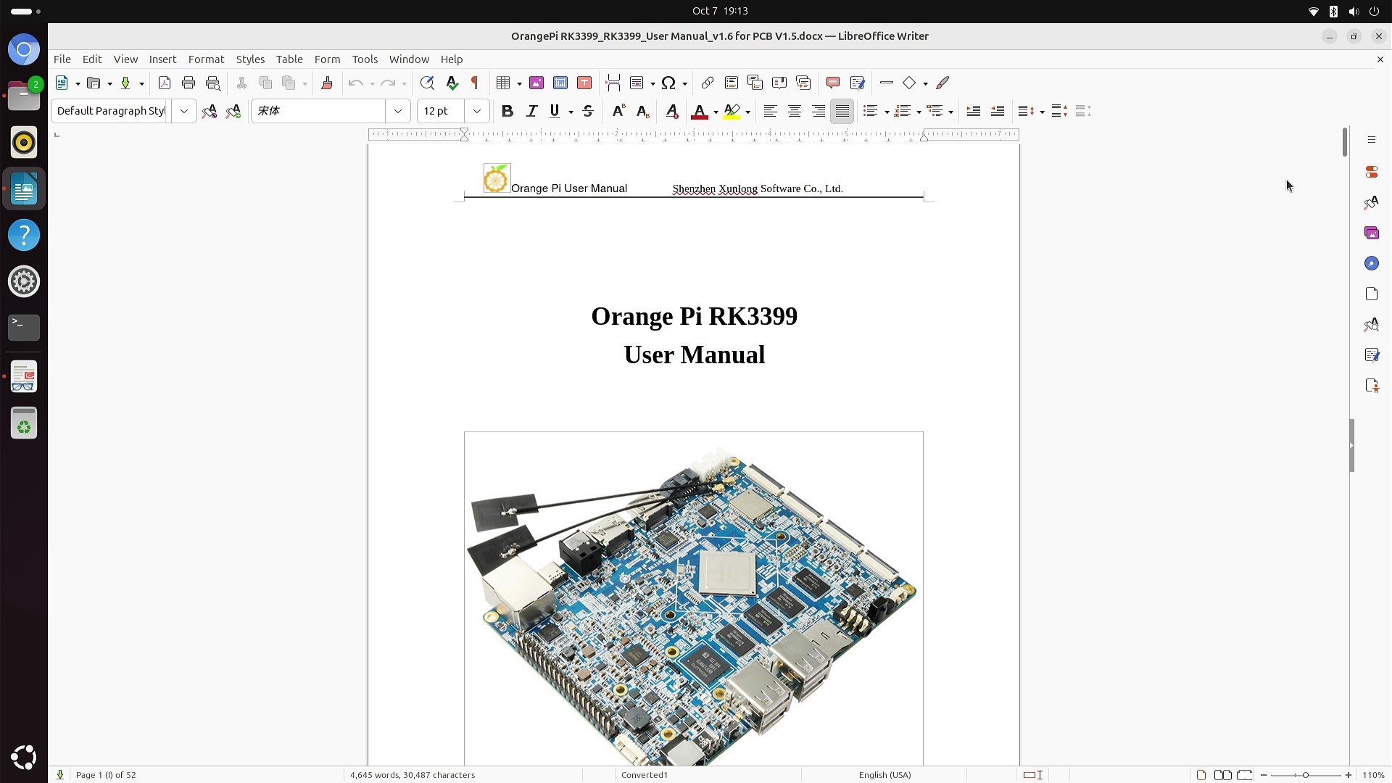Click the Export as PDF icon
This screenshot has width=1392, height=783.
coord(165,83)
